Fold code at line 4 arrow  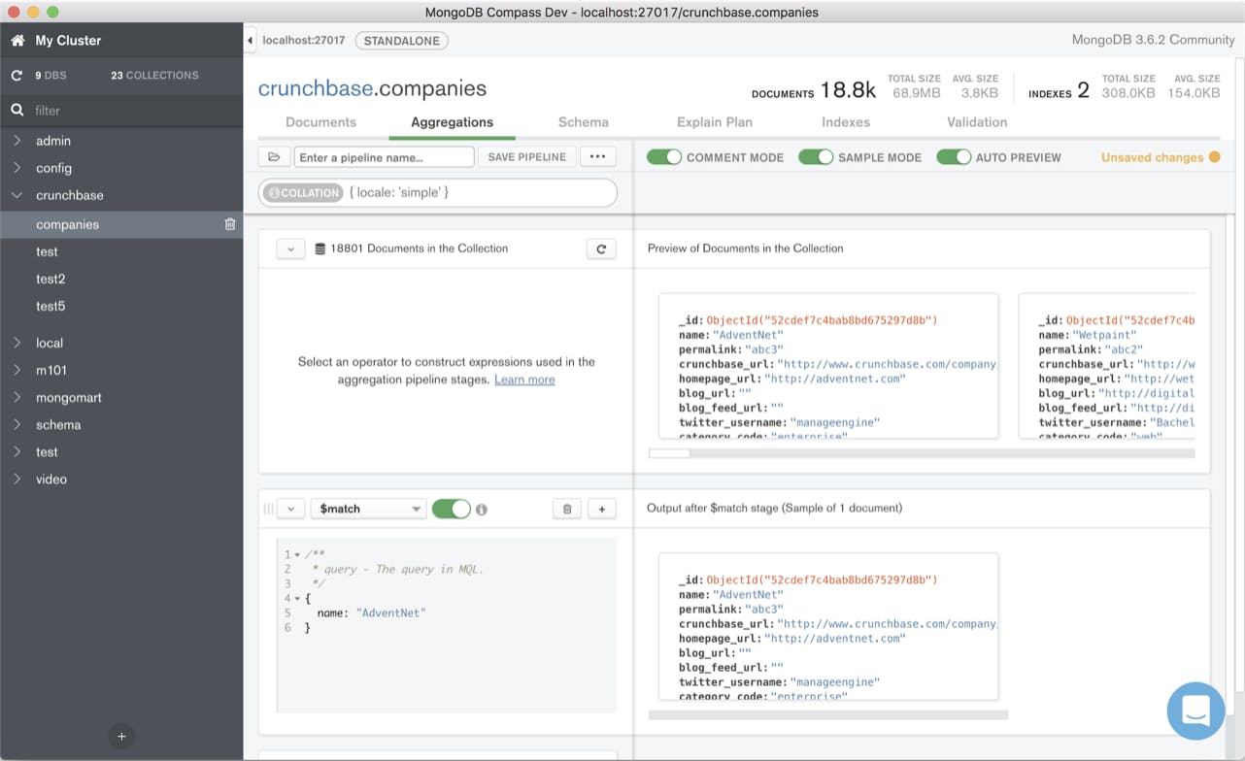(x=297, y=599)
